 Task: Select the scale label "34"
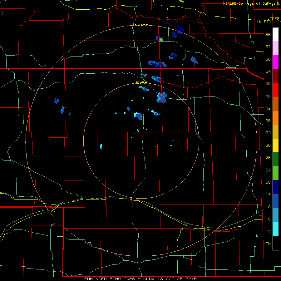(x=268, y=133)
